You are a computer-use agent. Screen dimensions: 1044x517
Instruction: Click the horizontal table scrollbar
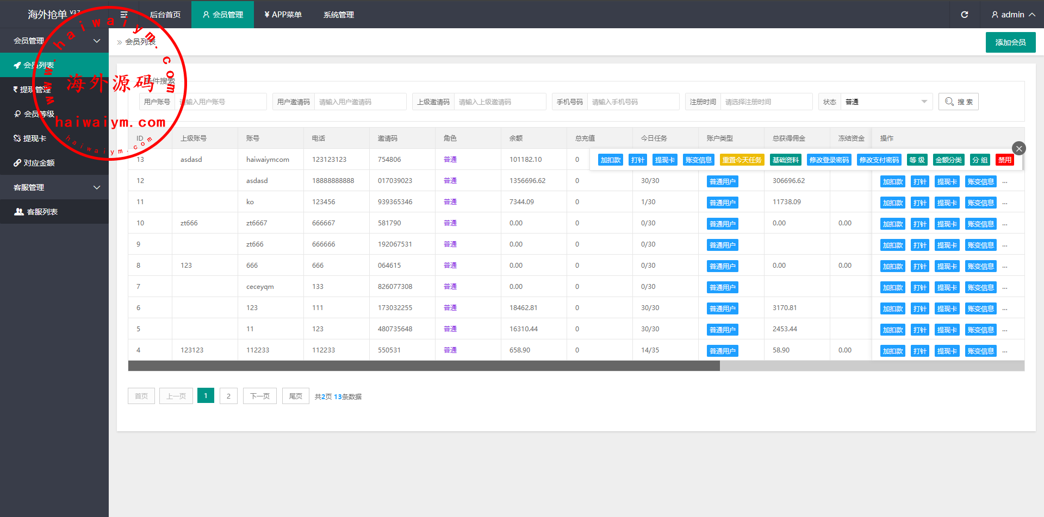[424, 366]
